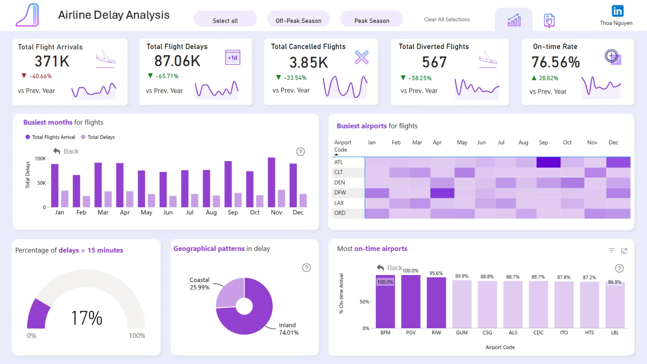Click the dashboard logo icon
The width and height of the screenshot is (647, 364).
[x=27, y=15]
